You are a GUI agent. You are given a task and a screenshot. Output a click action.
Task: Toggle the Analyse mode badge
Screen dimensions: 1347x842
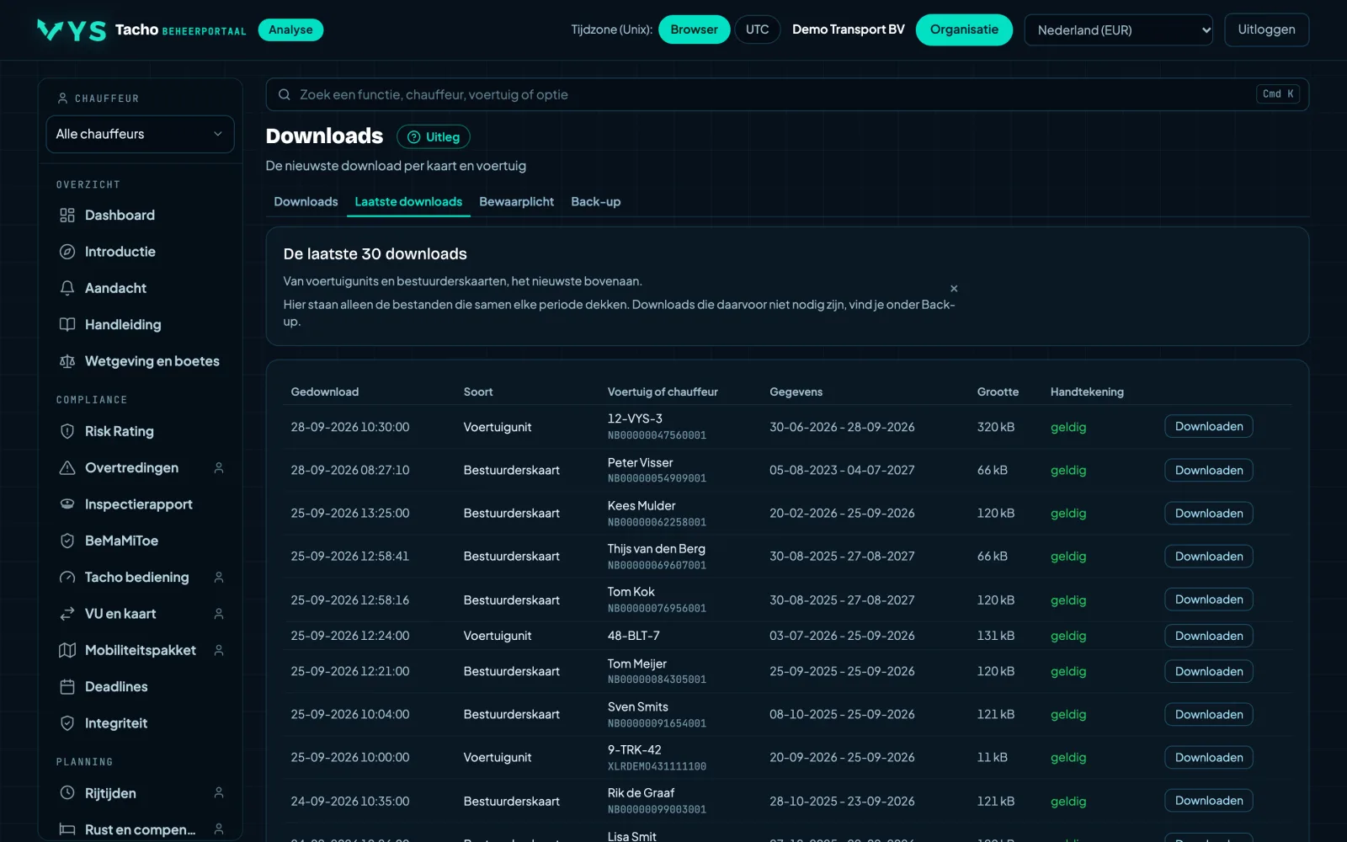pos(290,29)
